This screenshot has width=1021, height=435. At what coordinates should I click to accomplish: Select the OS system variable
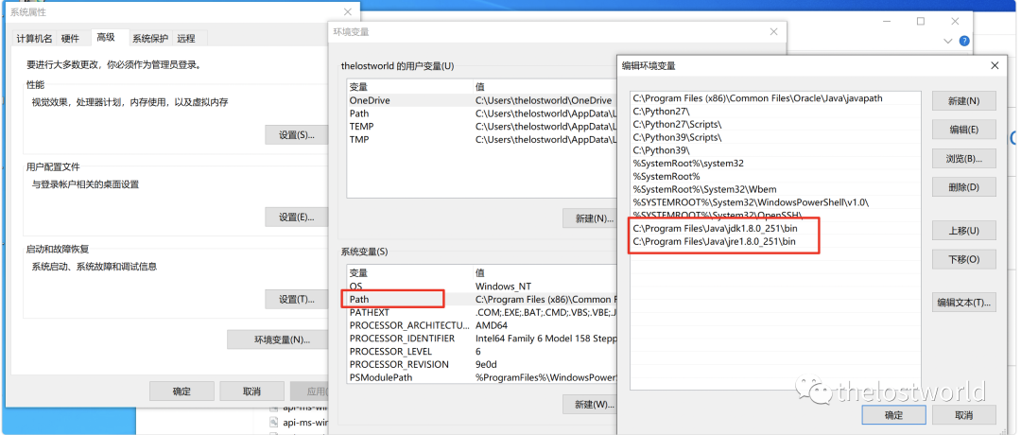coord(482,286)
